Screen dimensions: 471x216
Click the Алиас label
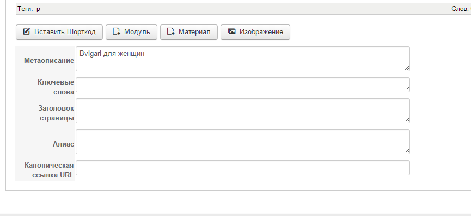coord(63,144)
